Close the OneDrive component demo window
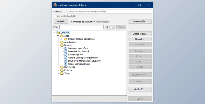 click(x=148, y=5)
